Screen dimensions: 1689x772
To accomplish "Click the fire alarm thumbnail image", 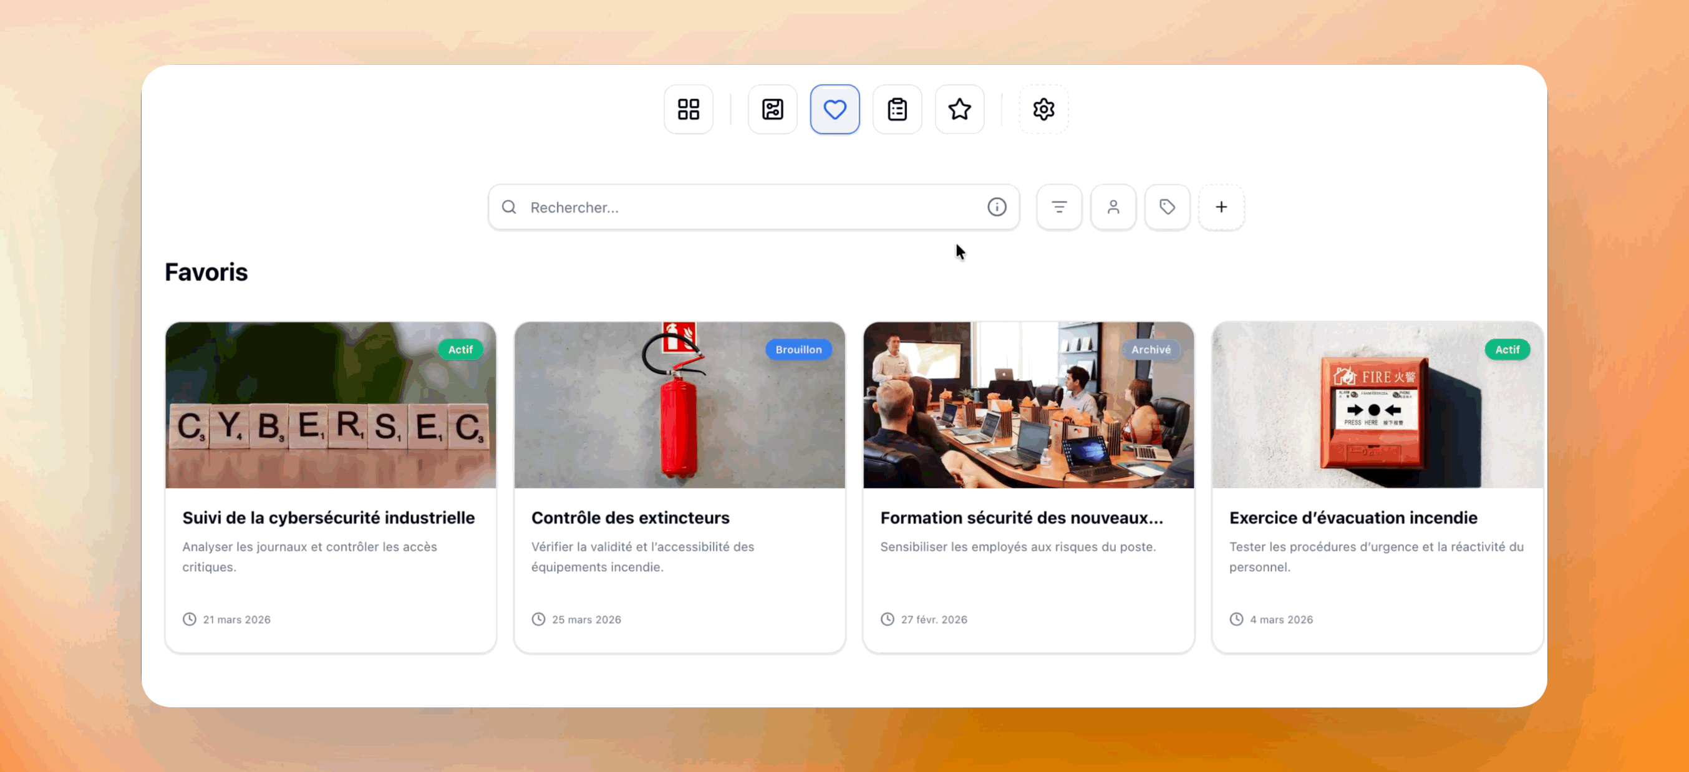I will point(1377,413).
